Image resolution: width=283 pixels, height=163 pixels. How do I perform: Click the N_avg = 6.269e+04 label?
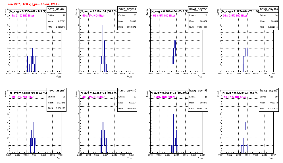[x=170, y=11]
